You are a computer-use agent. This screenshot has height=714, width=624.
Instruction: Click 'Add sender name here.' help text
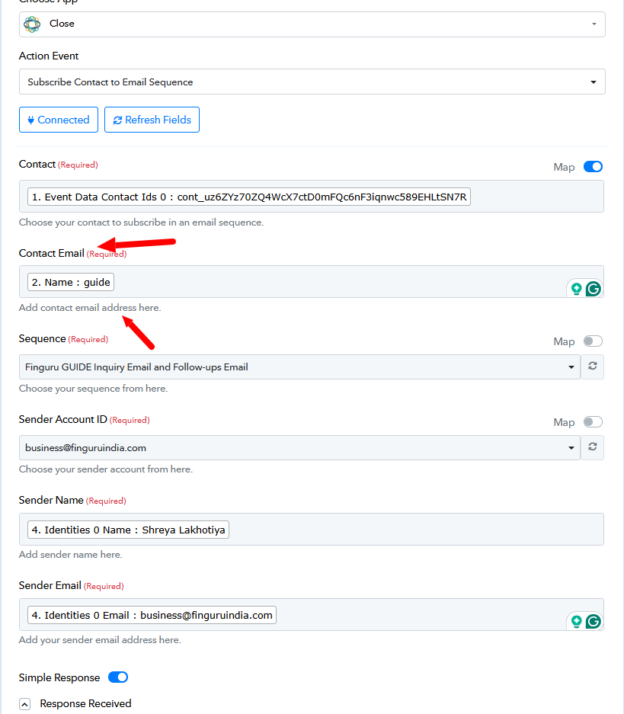(71, 555)
